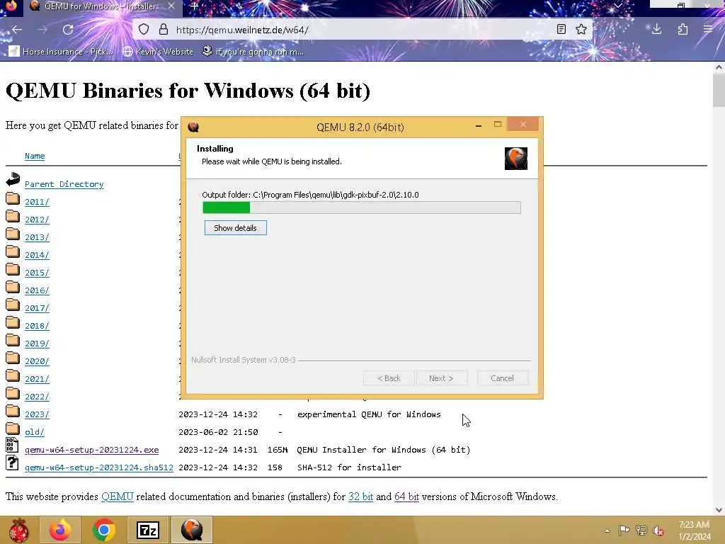This screenshot has width=725, height=544.
Task: Open the Parent Directory link
Action: [64, 184]
